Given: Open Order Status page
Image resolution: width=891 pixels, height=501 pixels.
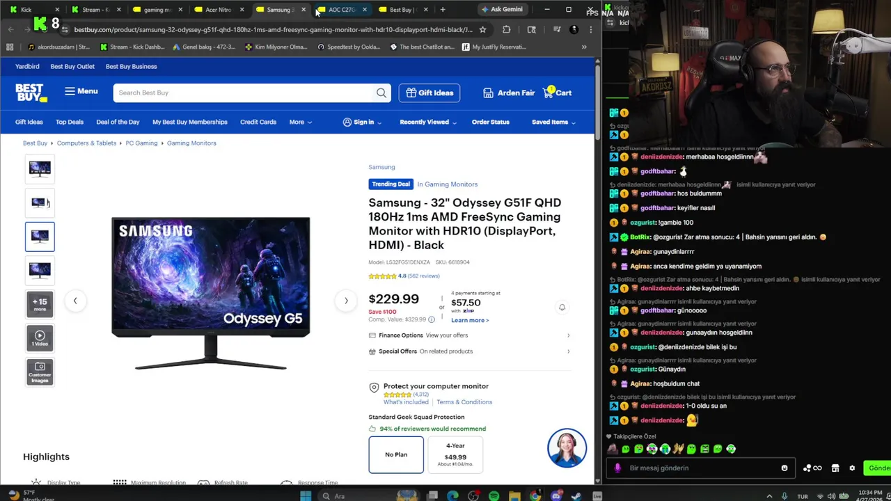Looking at the screenshot, I should [x=491, y=122].
